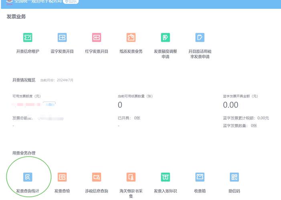
Task: Click the 山东 location selector in header
Action: [x=71, y=2]
